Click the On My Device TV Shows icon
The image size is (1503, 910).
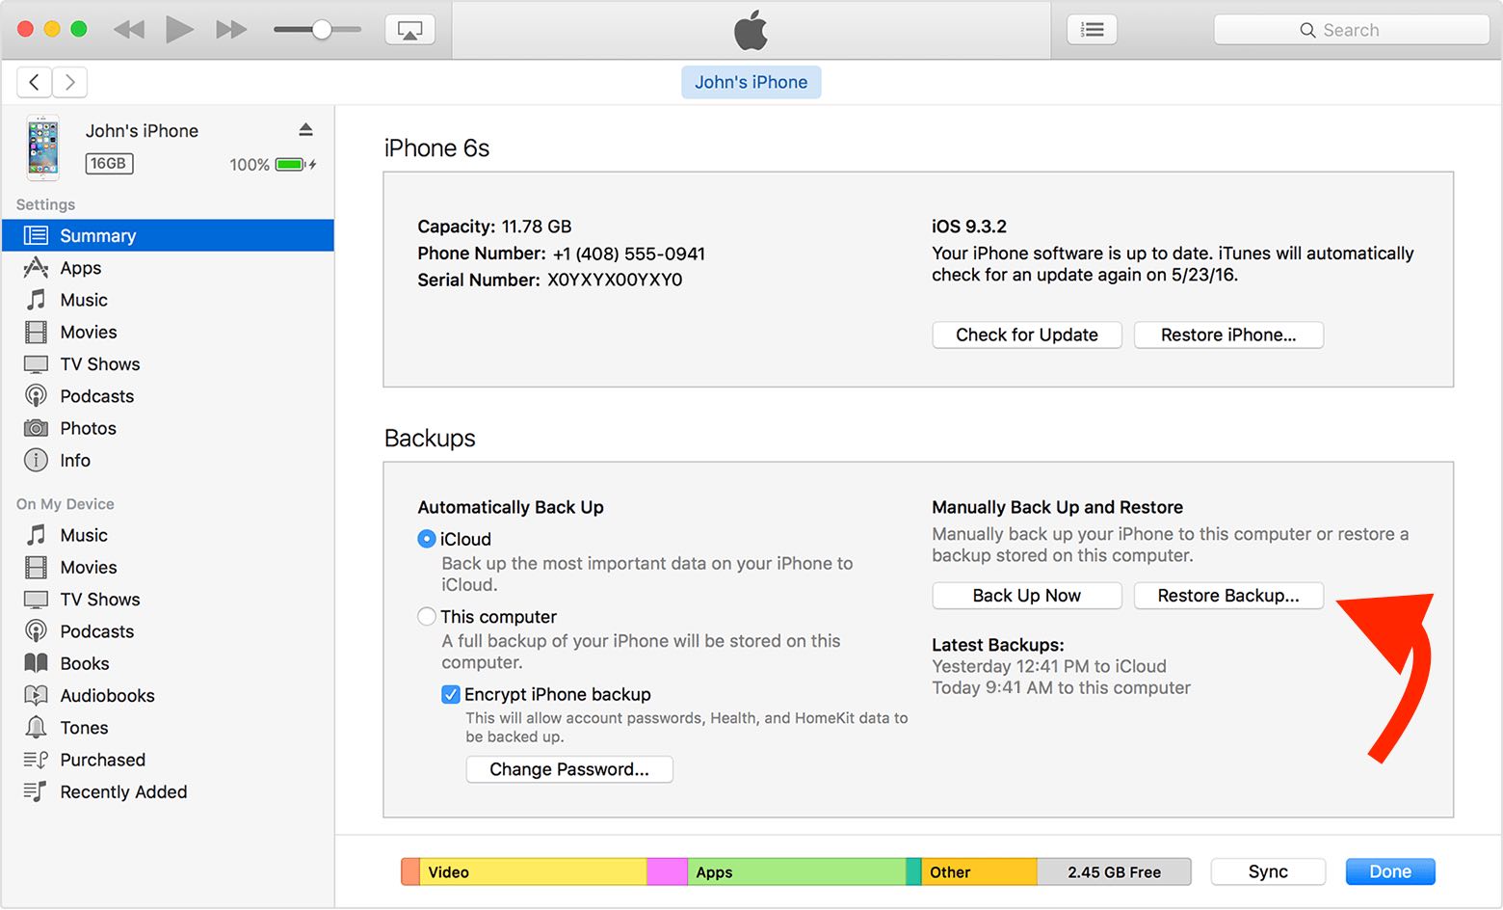point(36,600)
